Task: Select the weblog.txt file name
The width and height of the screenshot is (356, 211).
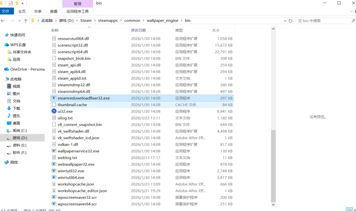Action: pos(68,158)
